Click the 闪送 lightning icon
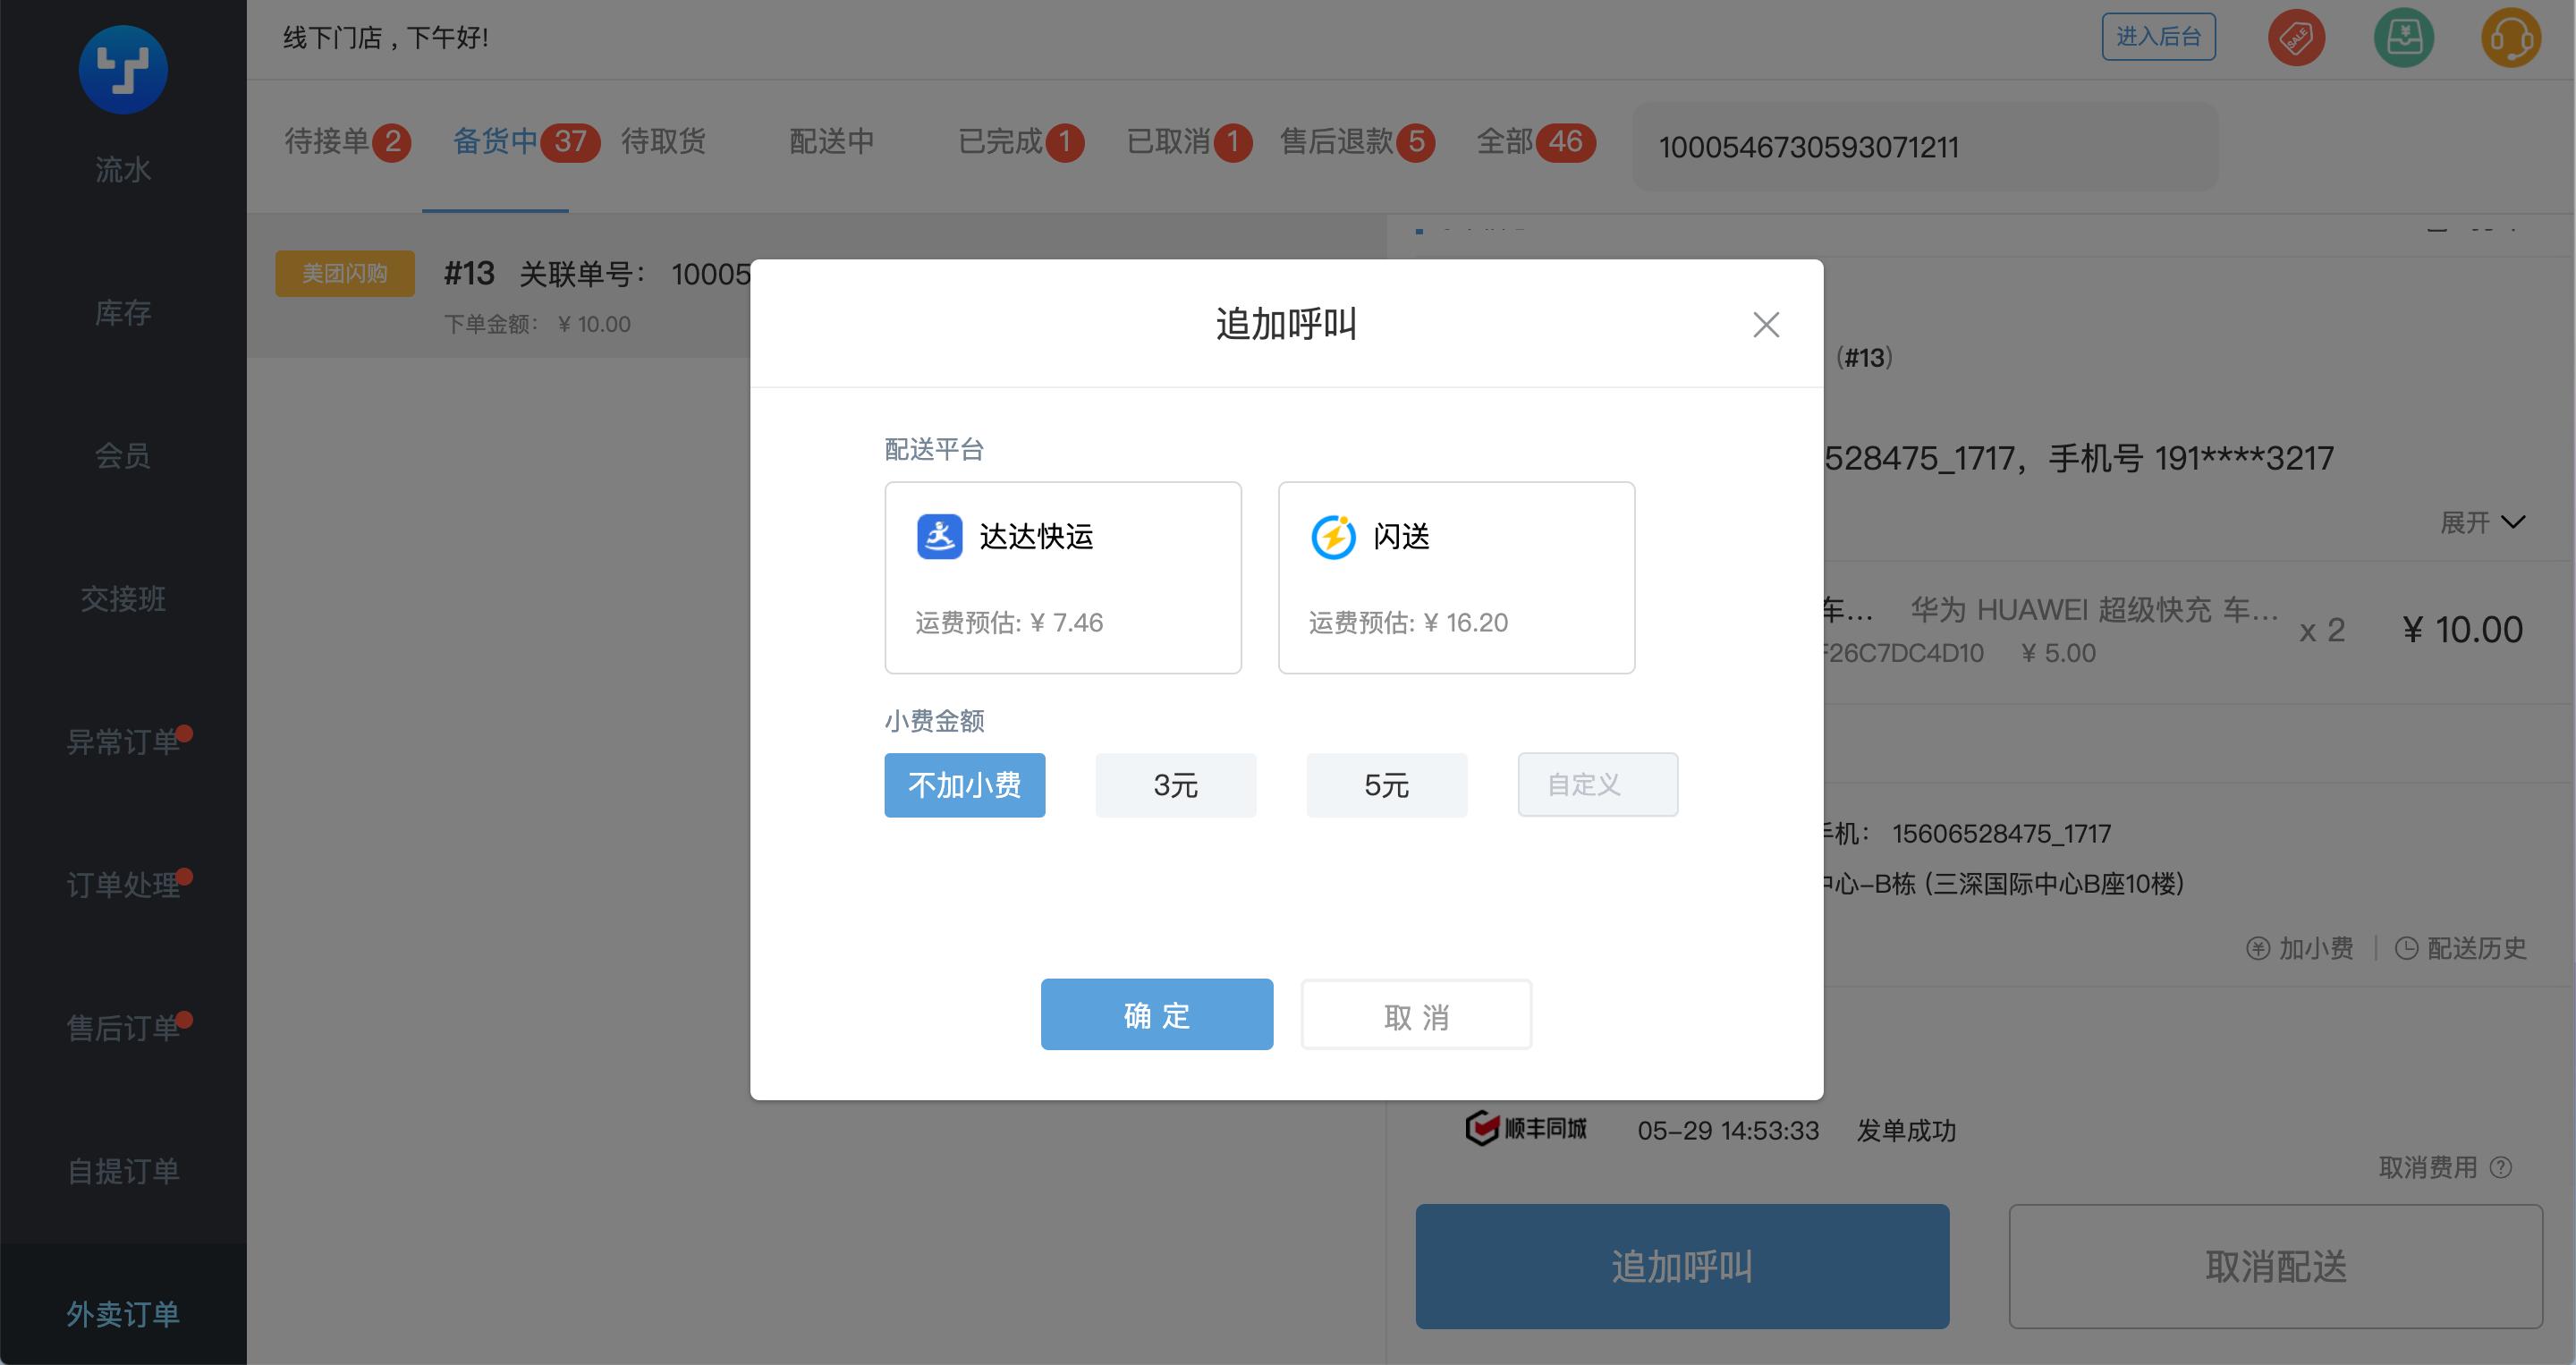The image size is (2576, 1365). pyautogui.click(x=1333, y=537)
